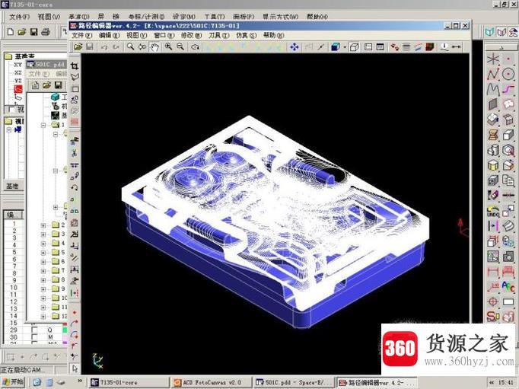Click the print icon in main toolbar
Viewport: 519px width, 389px height.
(46, 32)
